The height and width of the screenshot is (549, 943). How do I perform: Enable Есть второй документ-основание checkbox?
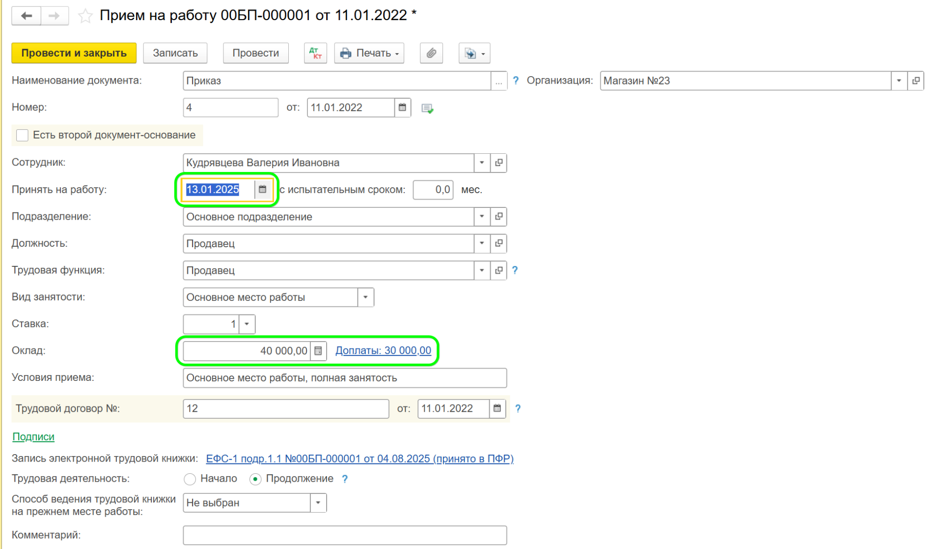point(22,135)
